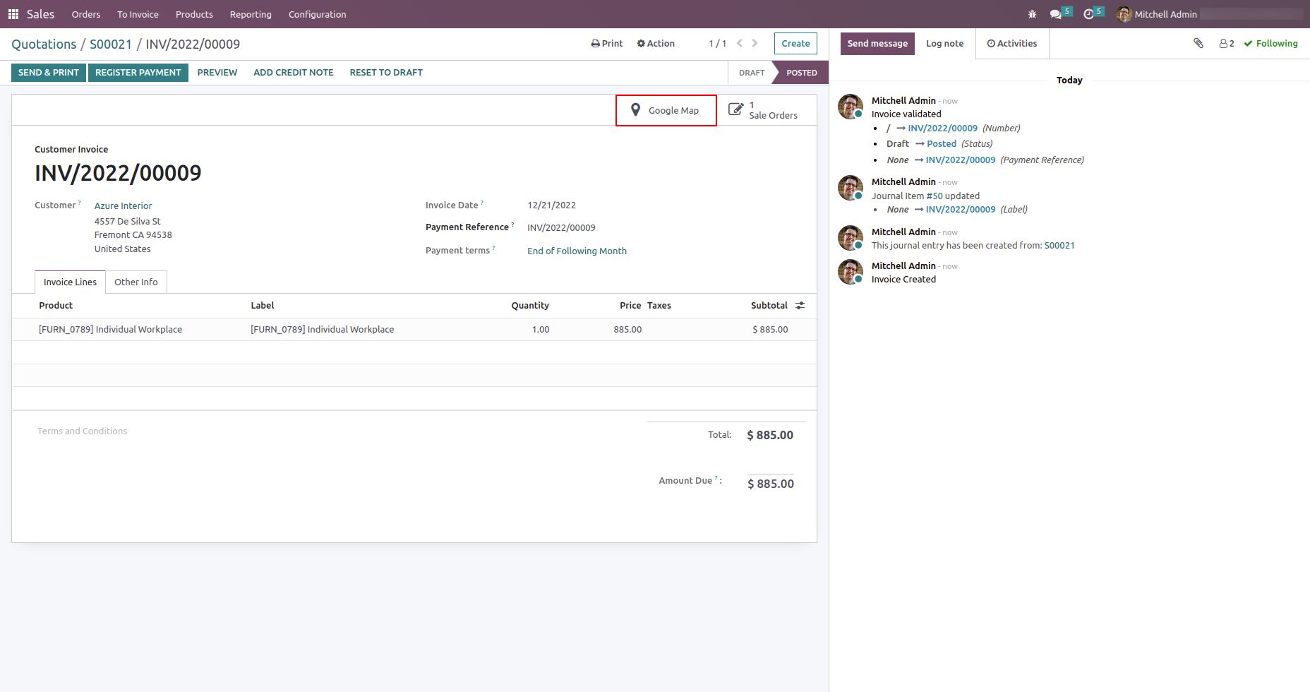Click Individual Workplace product cell
The image size is (1310, 692).
point(110,330)
